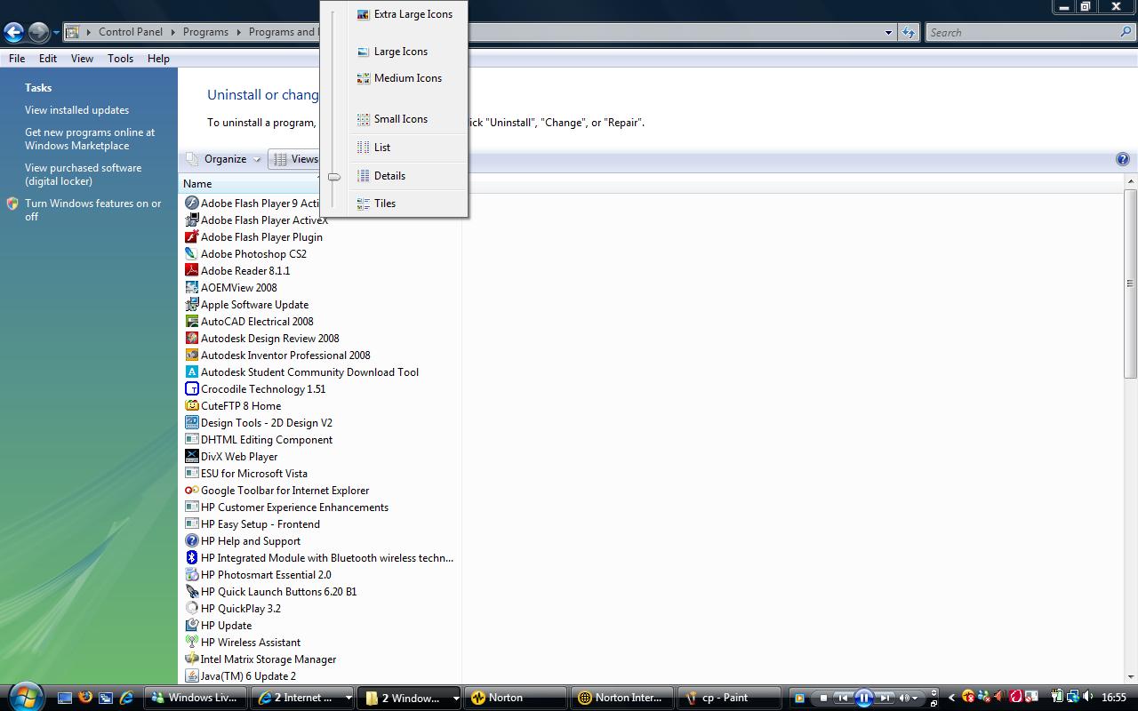Click the view size slider handle
The height and width of the screenshot is (711, 1138).
point(334,177)
